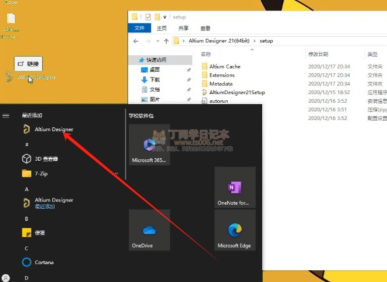This screenshot has width=387, height=282.
Task: Unpin 桌面 using its pin icon
Action: coord(189,70)
